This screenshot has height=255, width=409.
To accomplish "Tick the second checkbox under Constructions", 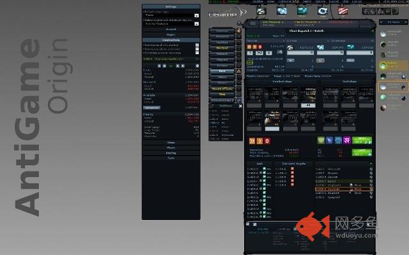I will coord(197,49).
